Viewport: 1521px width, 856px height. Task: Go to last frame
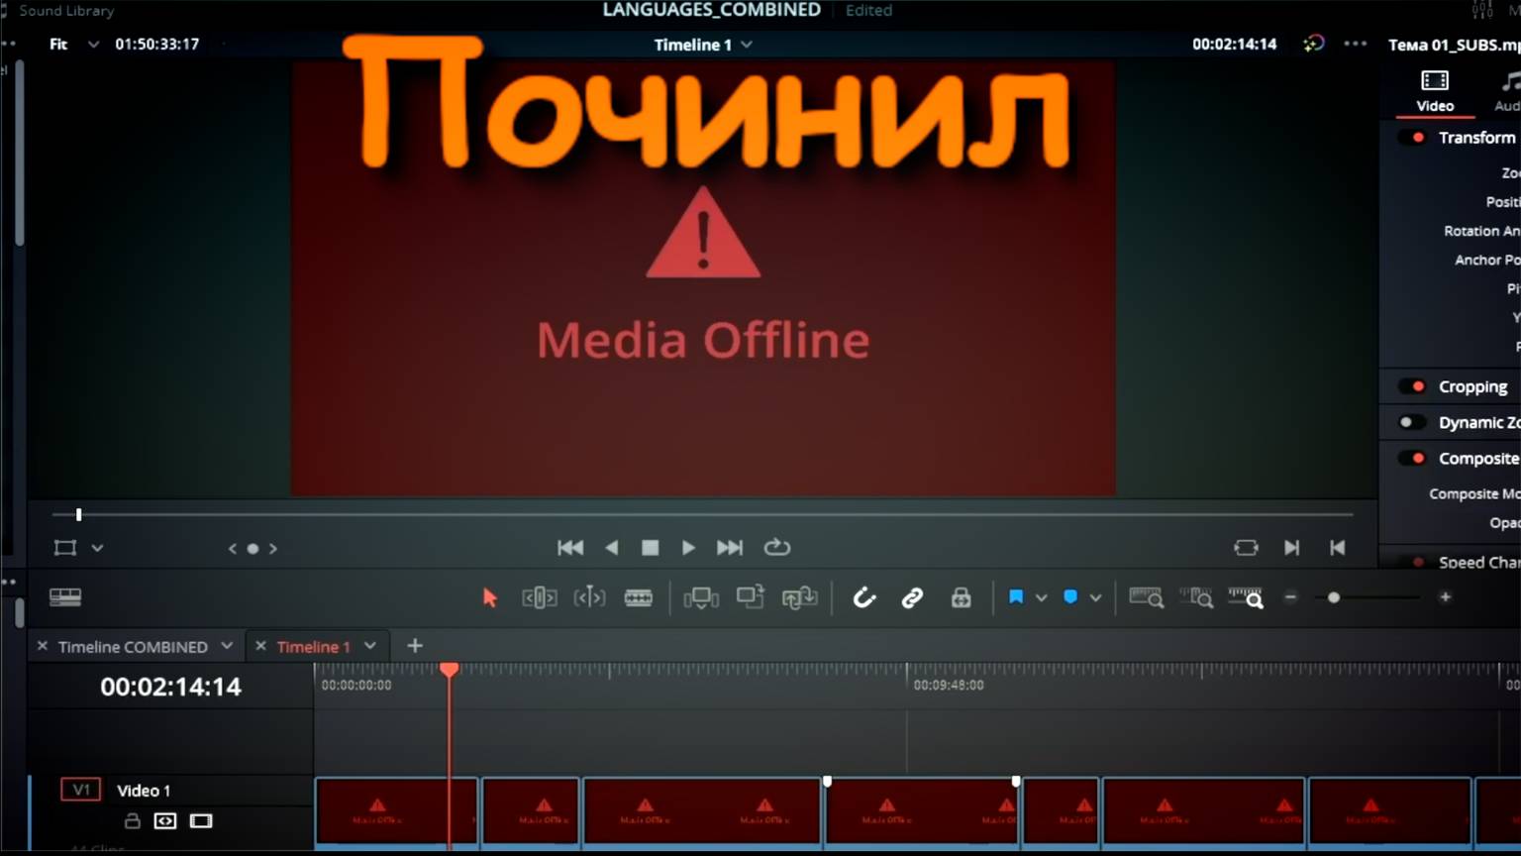pyautogui.click(x=730, y=548)
